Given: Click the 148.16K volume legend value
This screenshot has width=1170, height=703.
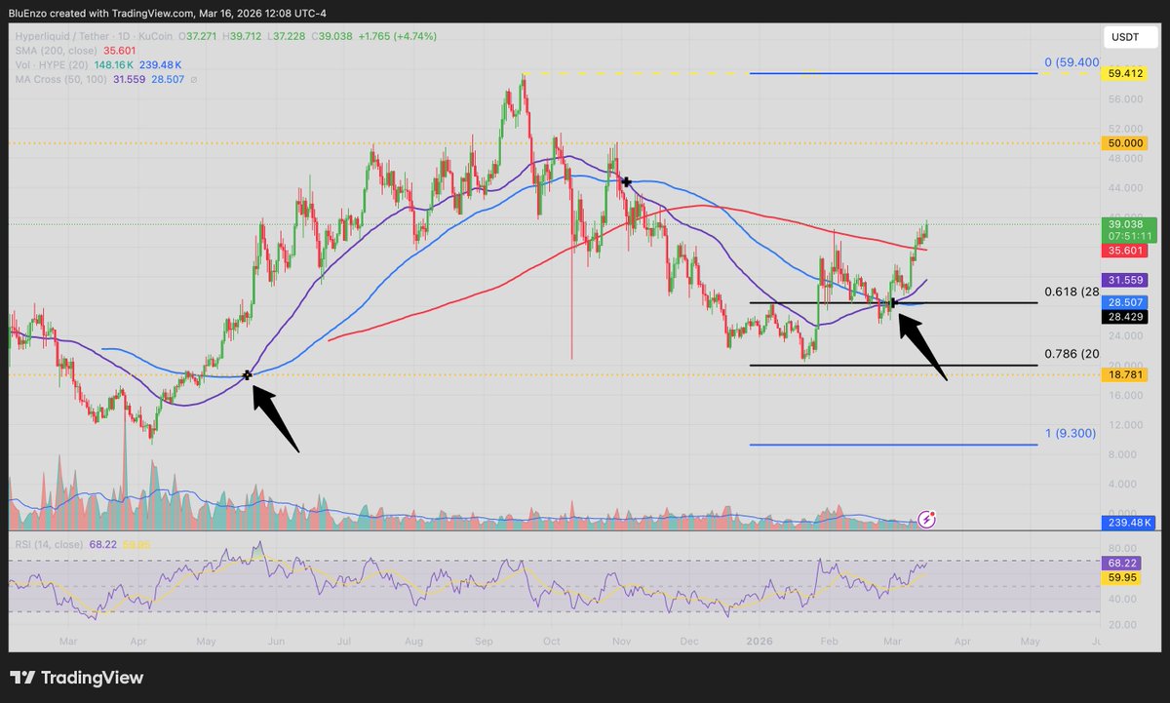Looking at the screenshot, I should [x=116, y=63].
